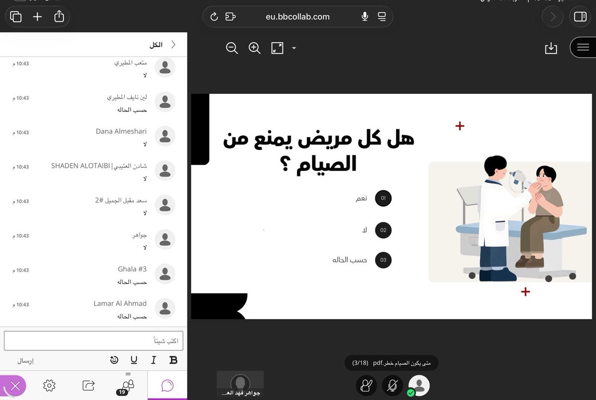Toggle underline formatting
The height and width of the screenshot is (400, 596).
click(x=134, y=360)
